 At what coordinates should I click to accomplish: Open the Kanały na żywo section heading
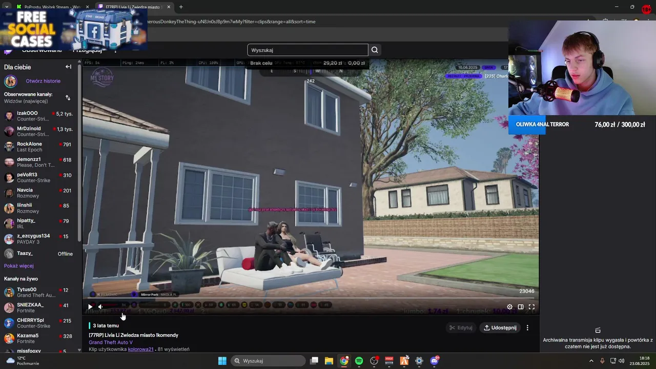click(21, 279)
